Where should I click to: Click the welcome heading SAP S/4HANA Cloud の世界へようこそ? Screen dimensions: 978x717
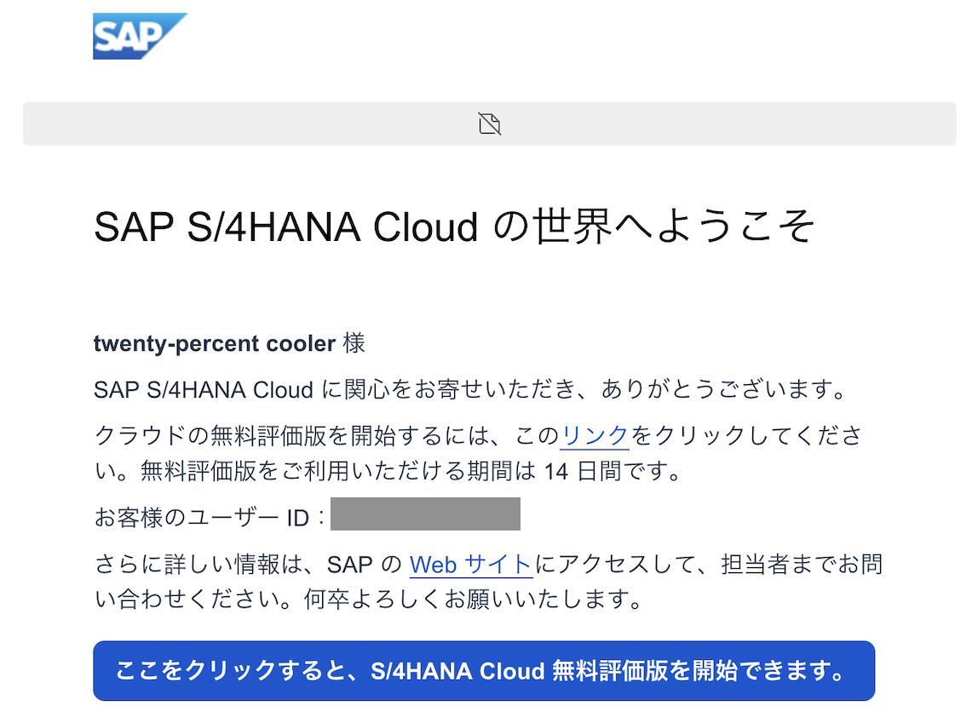(x=455, y=227)
